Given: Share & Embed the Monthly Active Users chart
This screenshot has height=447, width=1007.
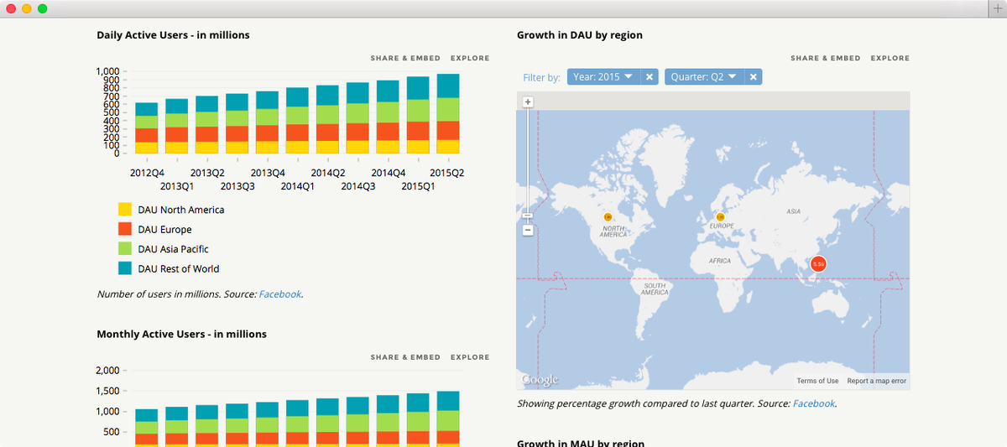Looking at the screenshot, I should 405,357.
